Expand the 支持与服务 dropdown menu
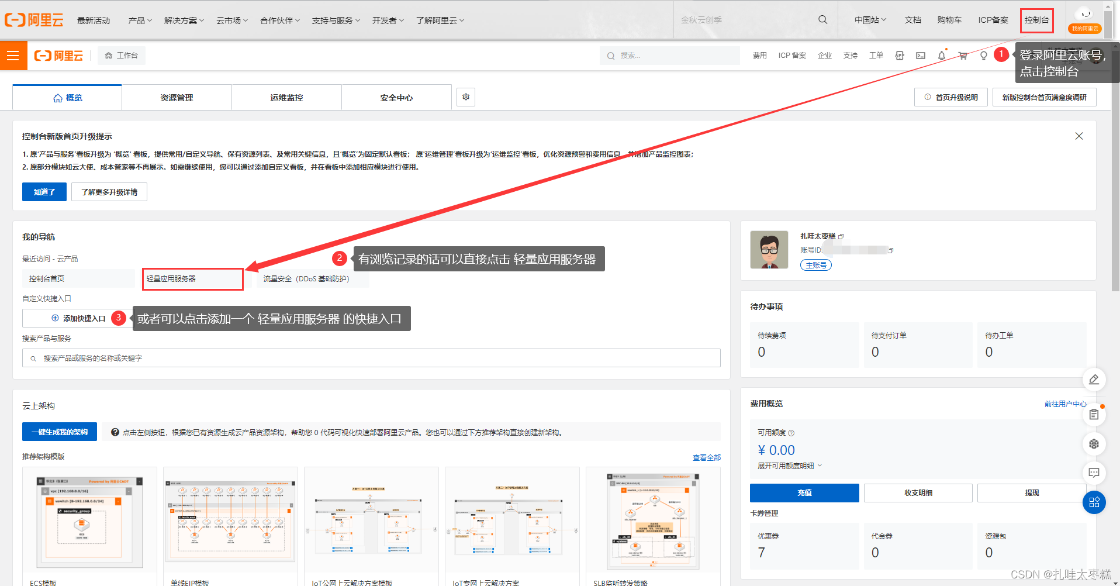The image size is (1120, 586). click(x=336, y=20)
